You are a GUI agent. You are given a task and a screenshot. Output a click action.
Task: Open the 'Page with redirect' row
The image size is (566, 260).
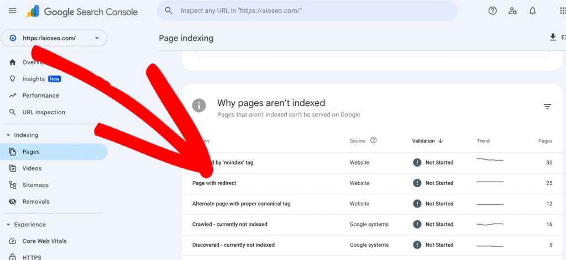(214, 183)
